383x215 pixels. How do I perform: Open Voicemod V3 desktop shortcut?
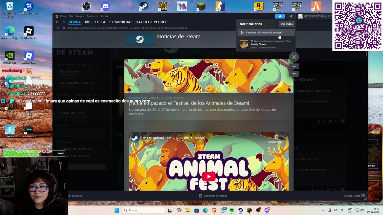click(x=29, y=131)
